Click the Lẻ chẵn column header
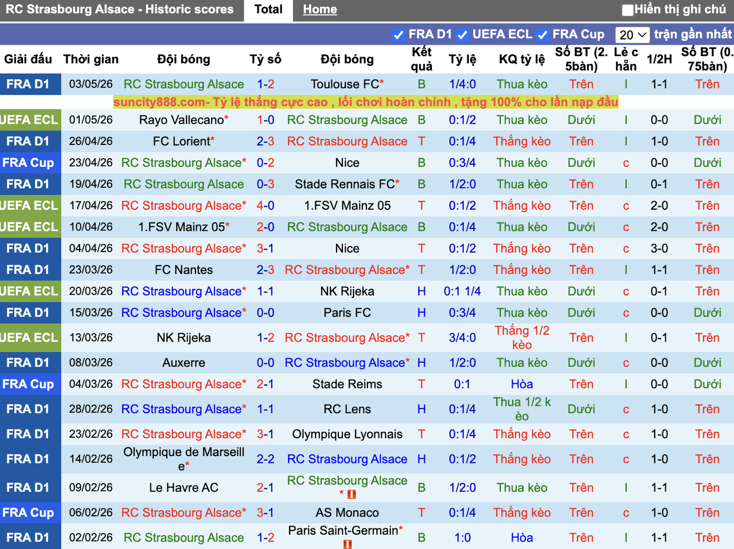This screenshot has width=734, height=549. pos(626,59)
